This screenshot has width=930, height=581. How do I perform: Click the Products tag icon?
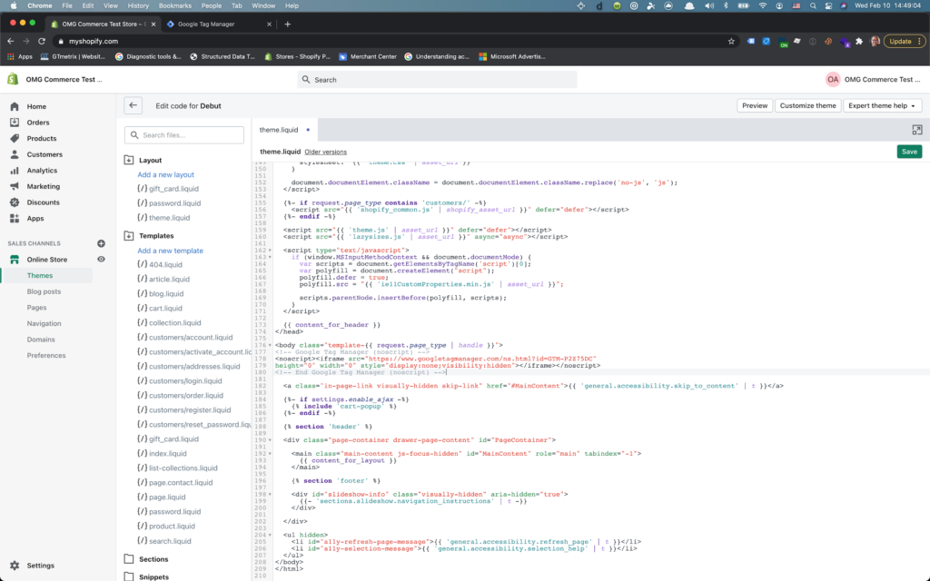click(15, 139)
